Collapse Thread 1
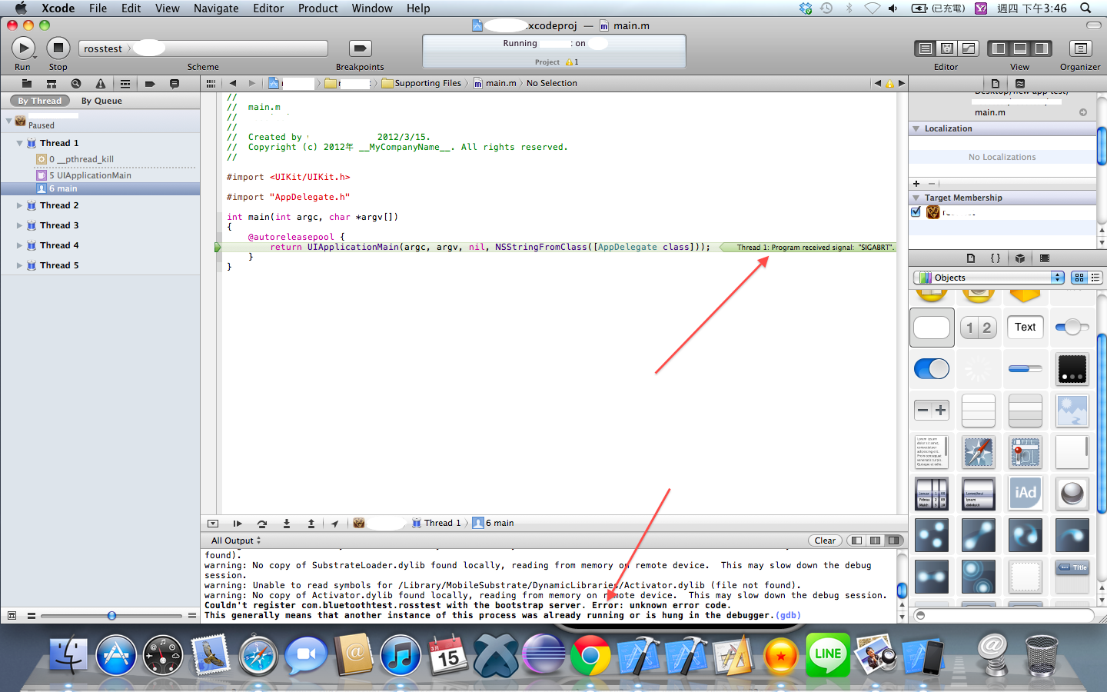 [x=19, y=143]
